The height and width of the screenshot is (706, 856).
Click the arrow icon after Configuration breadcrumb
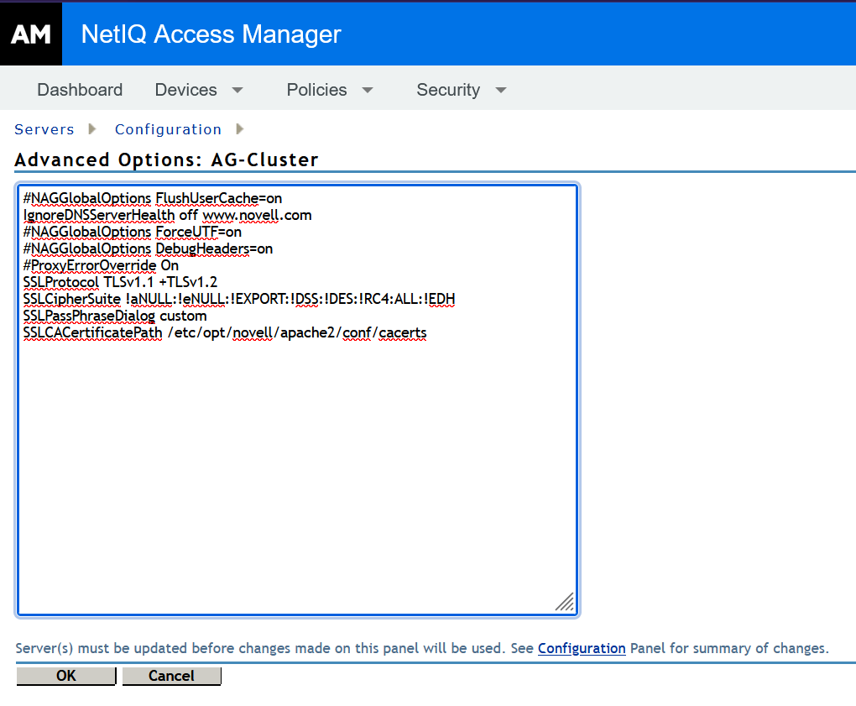239,128
